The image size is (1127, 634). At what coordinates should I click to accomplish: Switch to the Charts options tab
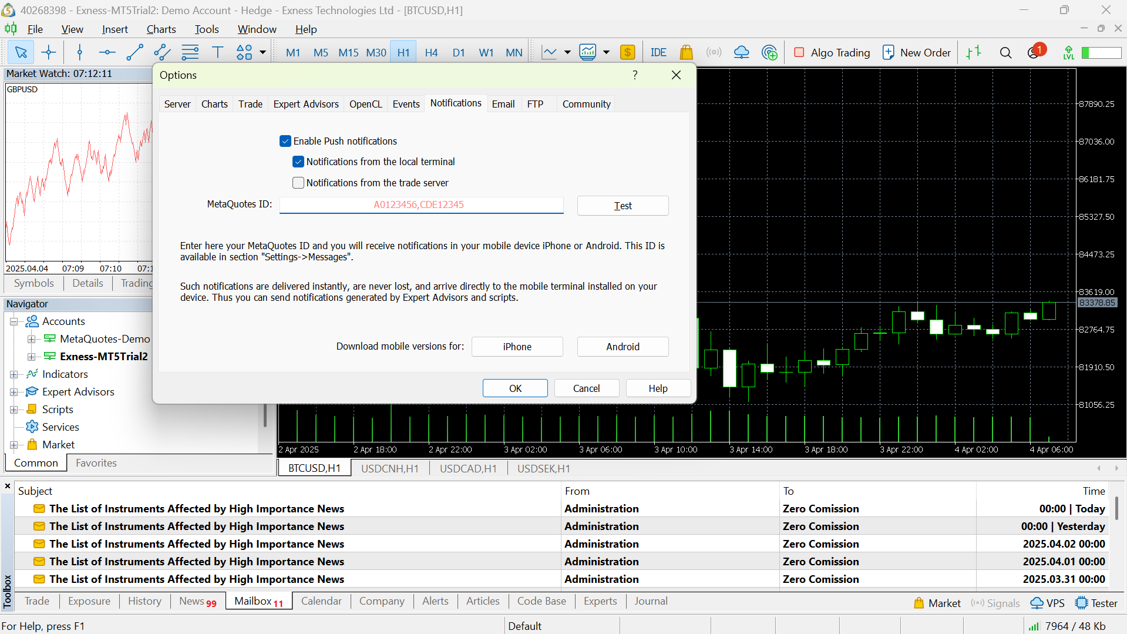[214, 104]
